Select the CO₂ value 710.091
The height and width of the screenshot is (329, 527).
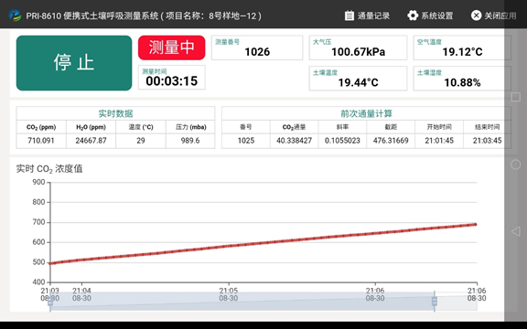(x=41, y=141)
